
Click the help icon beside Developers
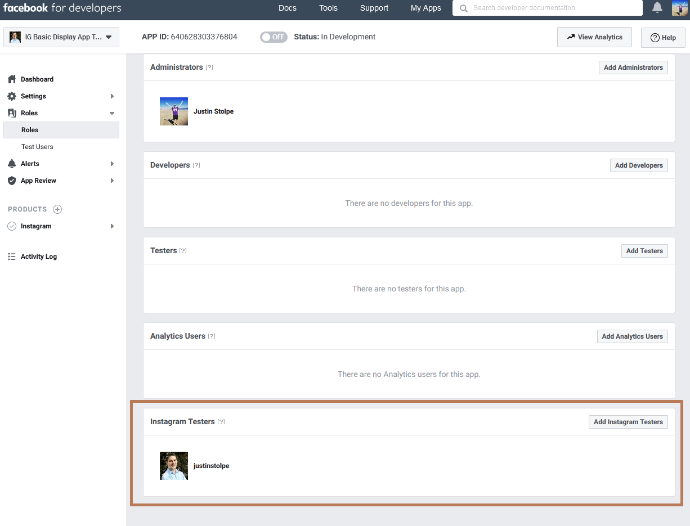click(196, 165)
